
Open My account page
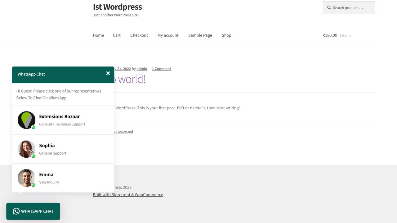pyautogui.click(x=168, y=35)
